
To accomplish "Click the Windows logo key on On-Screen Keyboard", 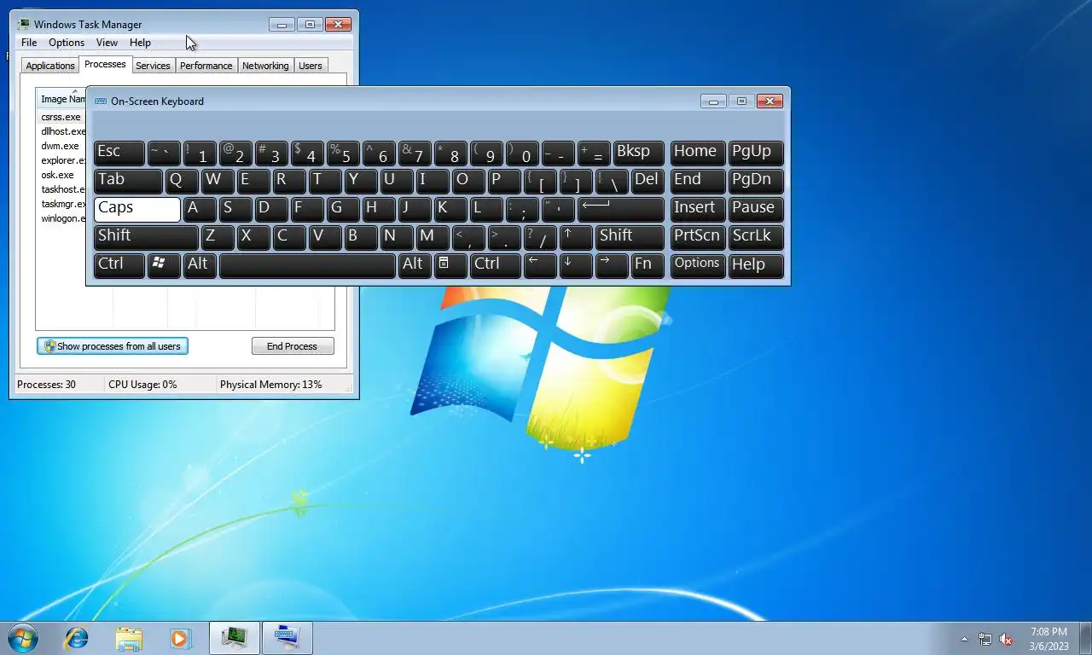I will (x=164, y=264).
